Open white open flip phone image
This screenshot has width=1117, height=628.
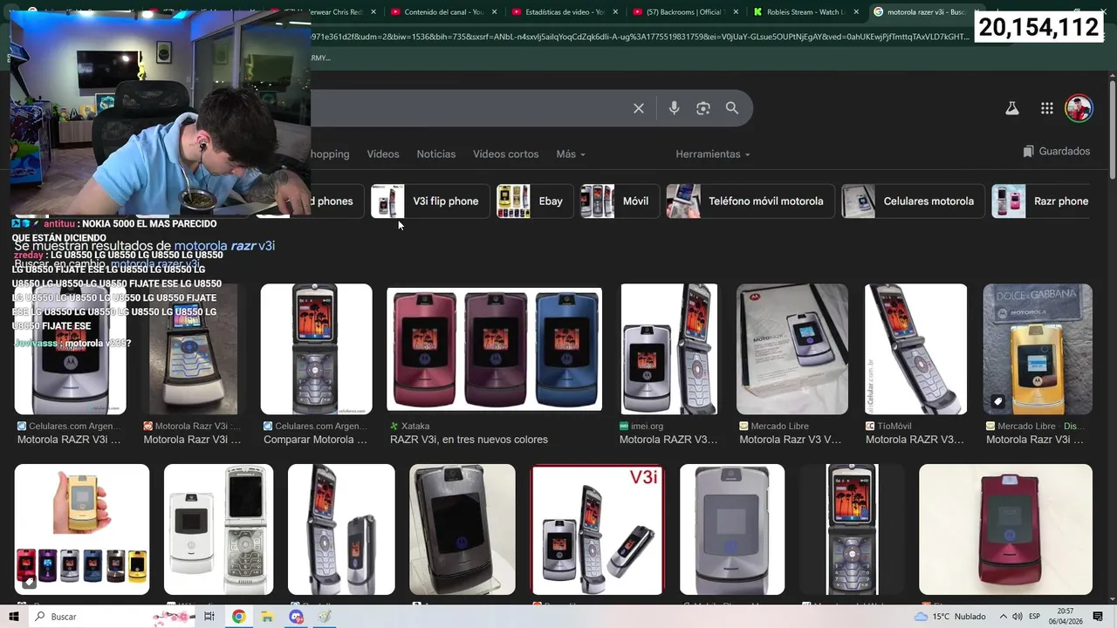point(218,529)
